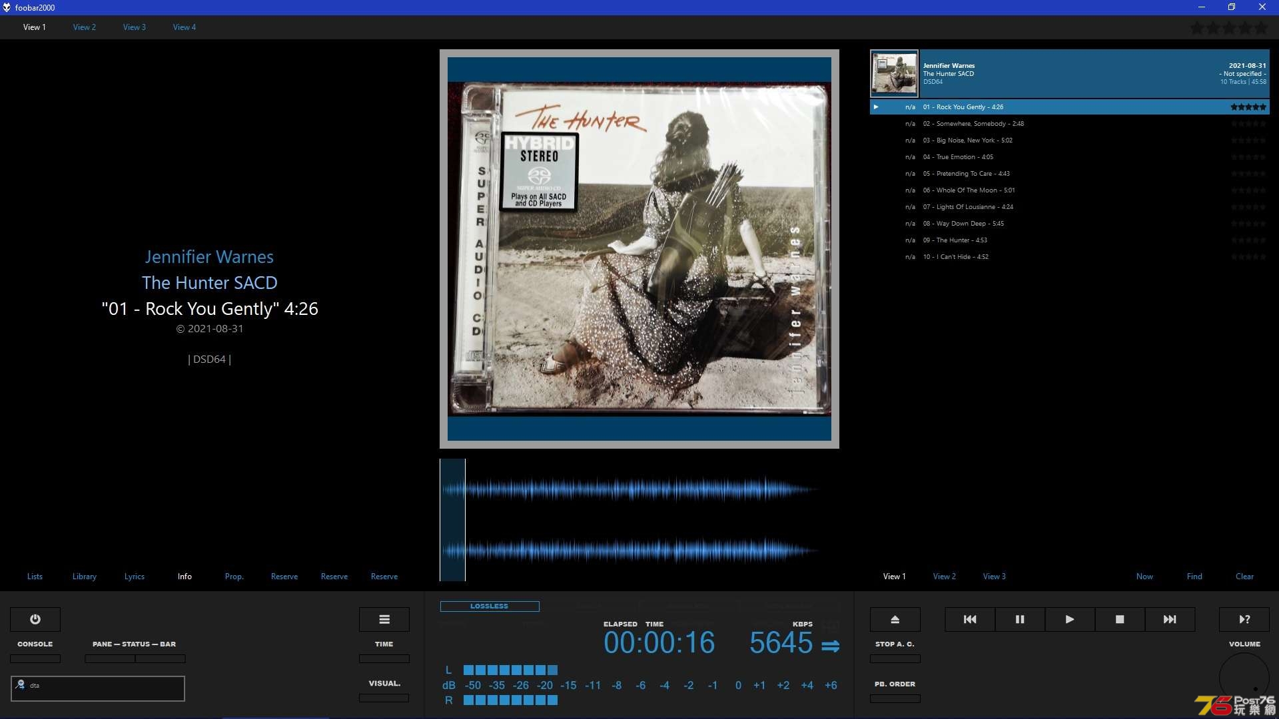This screenshot has width=1279, height=719.
Task: Click the random play button
Action: [1244, 619]
